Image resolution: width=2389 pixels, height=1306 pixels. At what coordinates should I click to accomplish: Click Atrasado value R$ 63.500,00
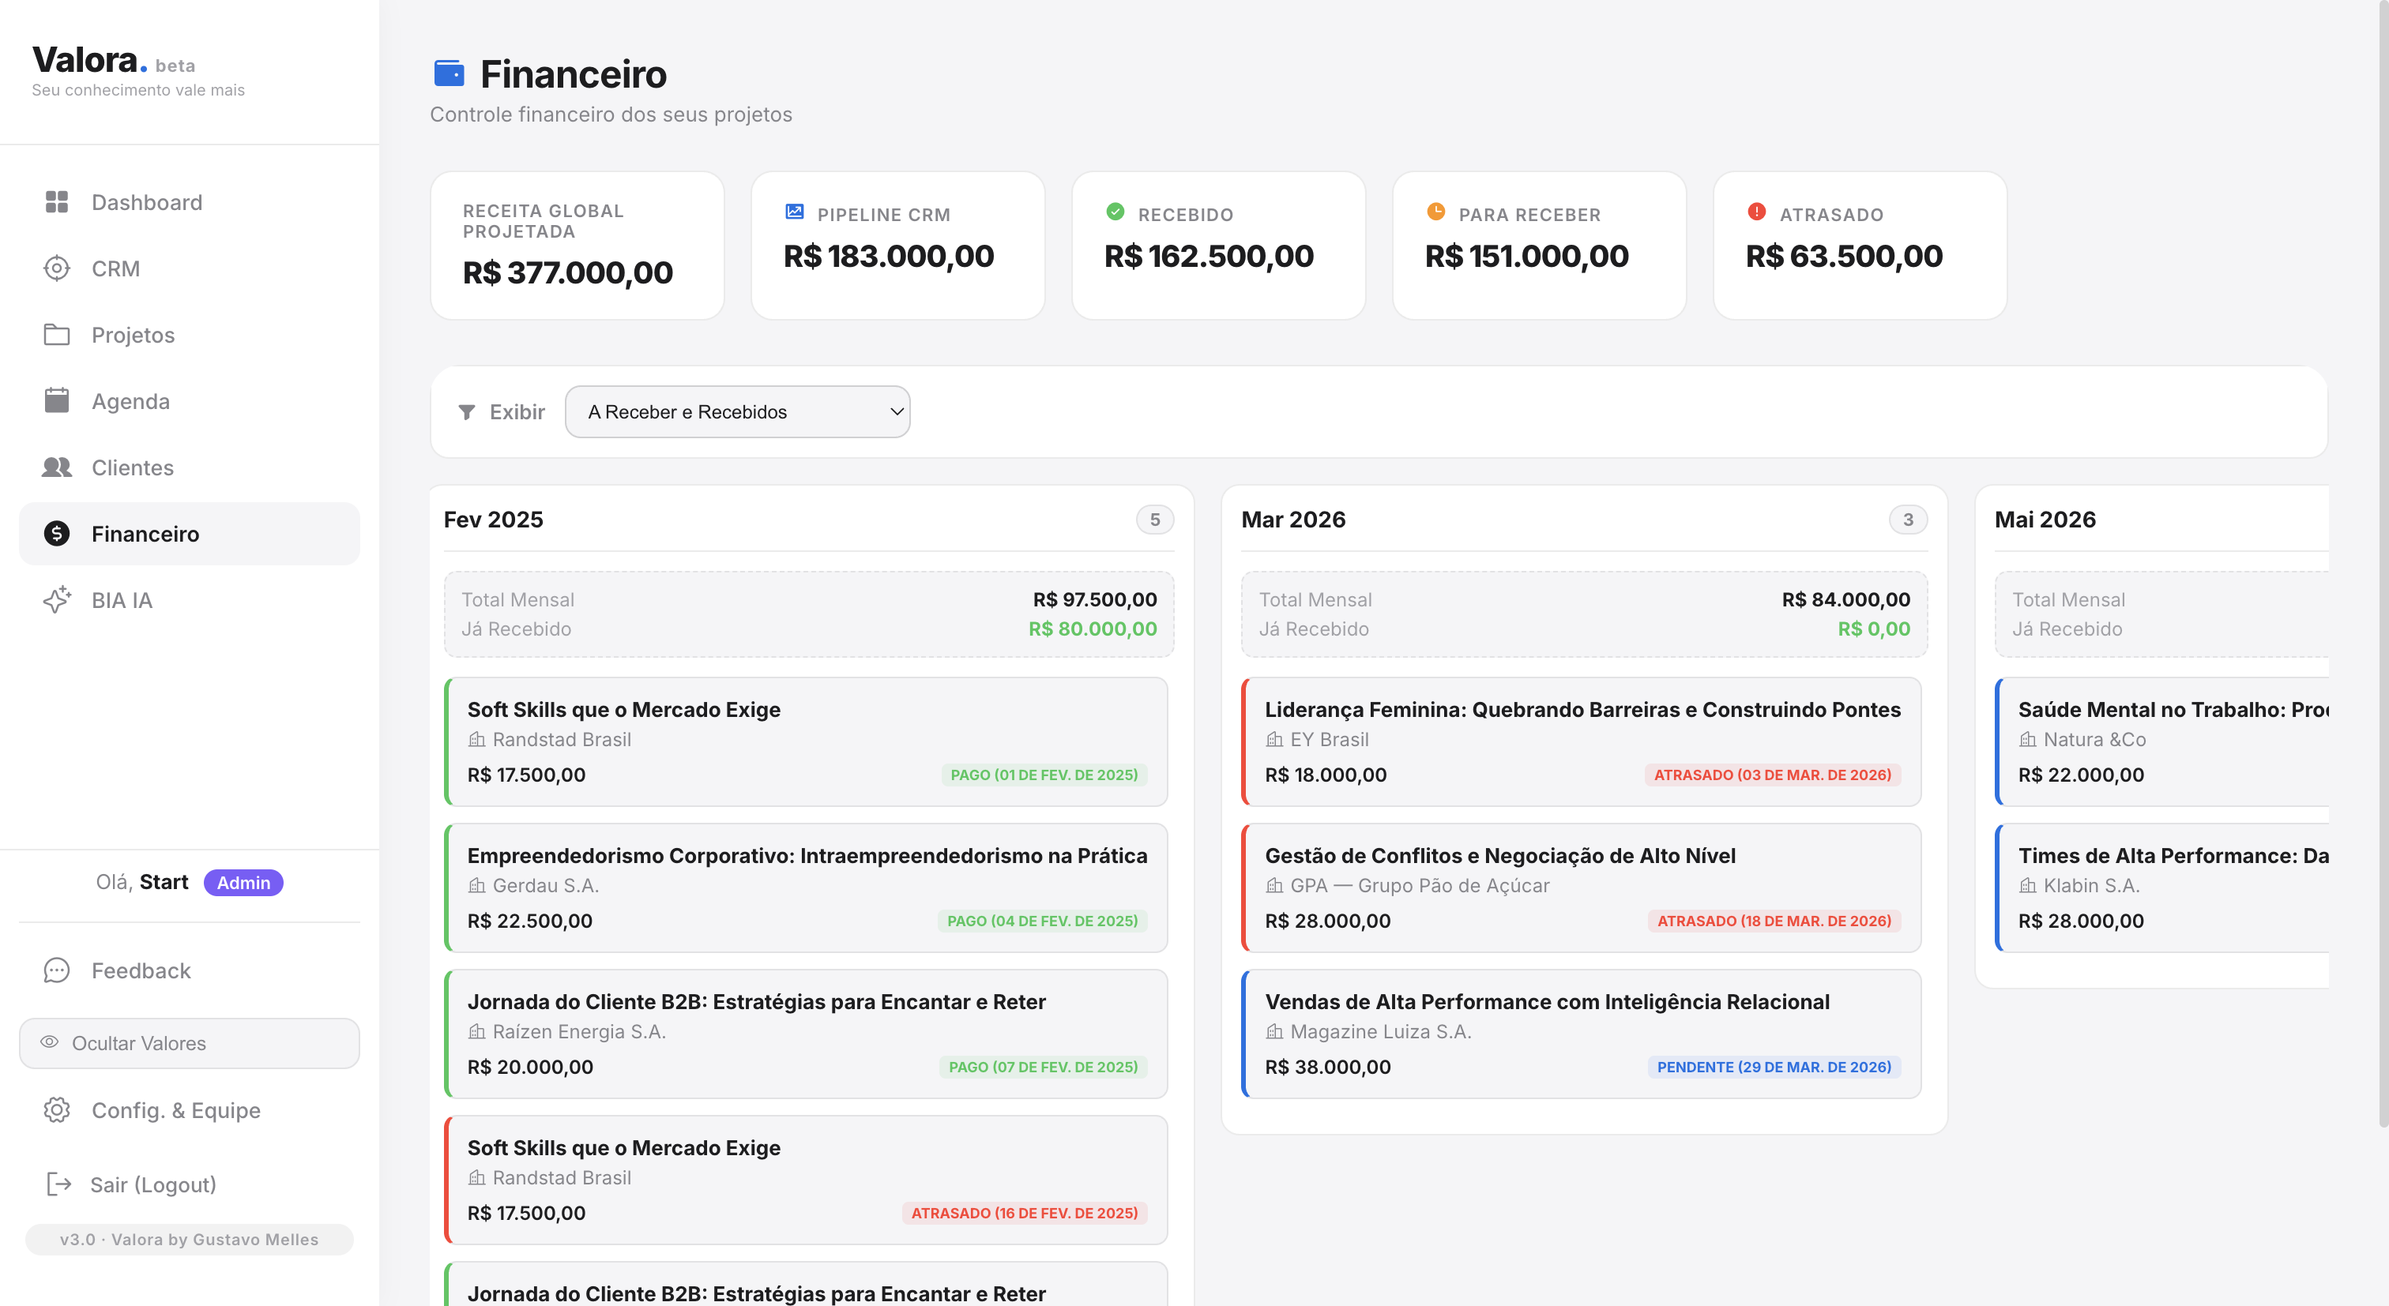[1844, 256]
